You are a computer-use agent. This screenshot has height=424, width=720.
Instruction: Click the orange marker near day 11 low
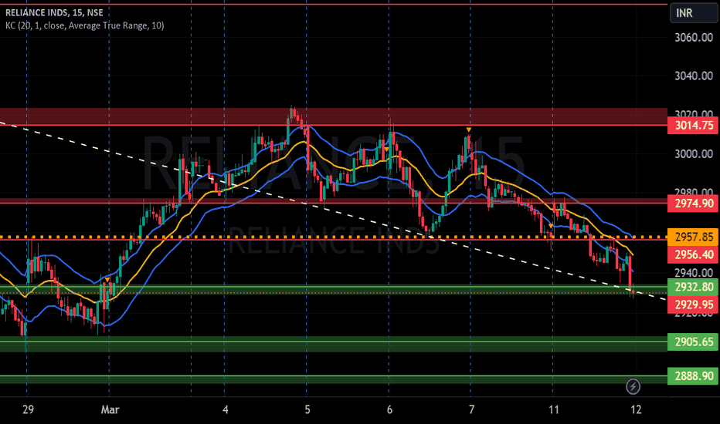point(551,226)
